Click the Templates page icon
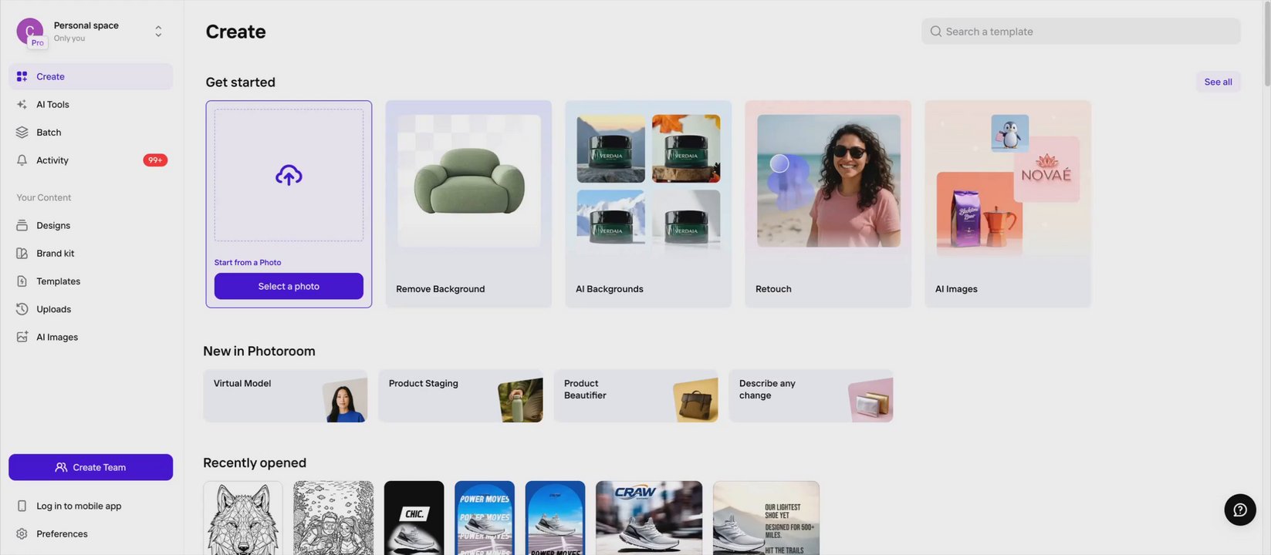The image size is (1271, 555). [22, 281]
